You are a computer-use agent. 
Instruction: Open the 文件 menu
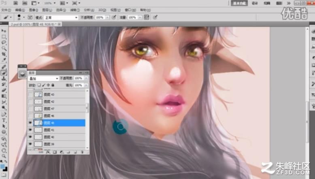point(6,10)
